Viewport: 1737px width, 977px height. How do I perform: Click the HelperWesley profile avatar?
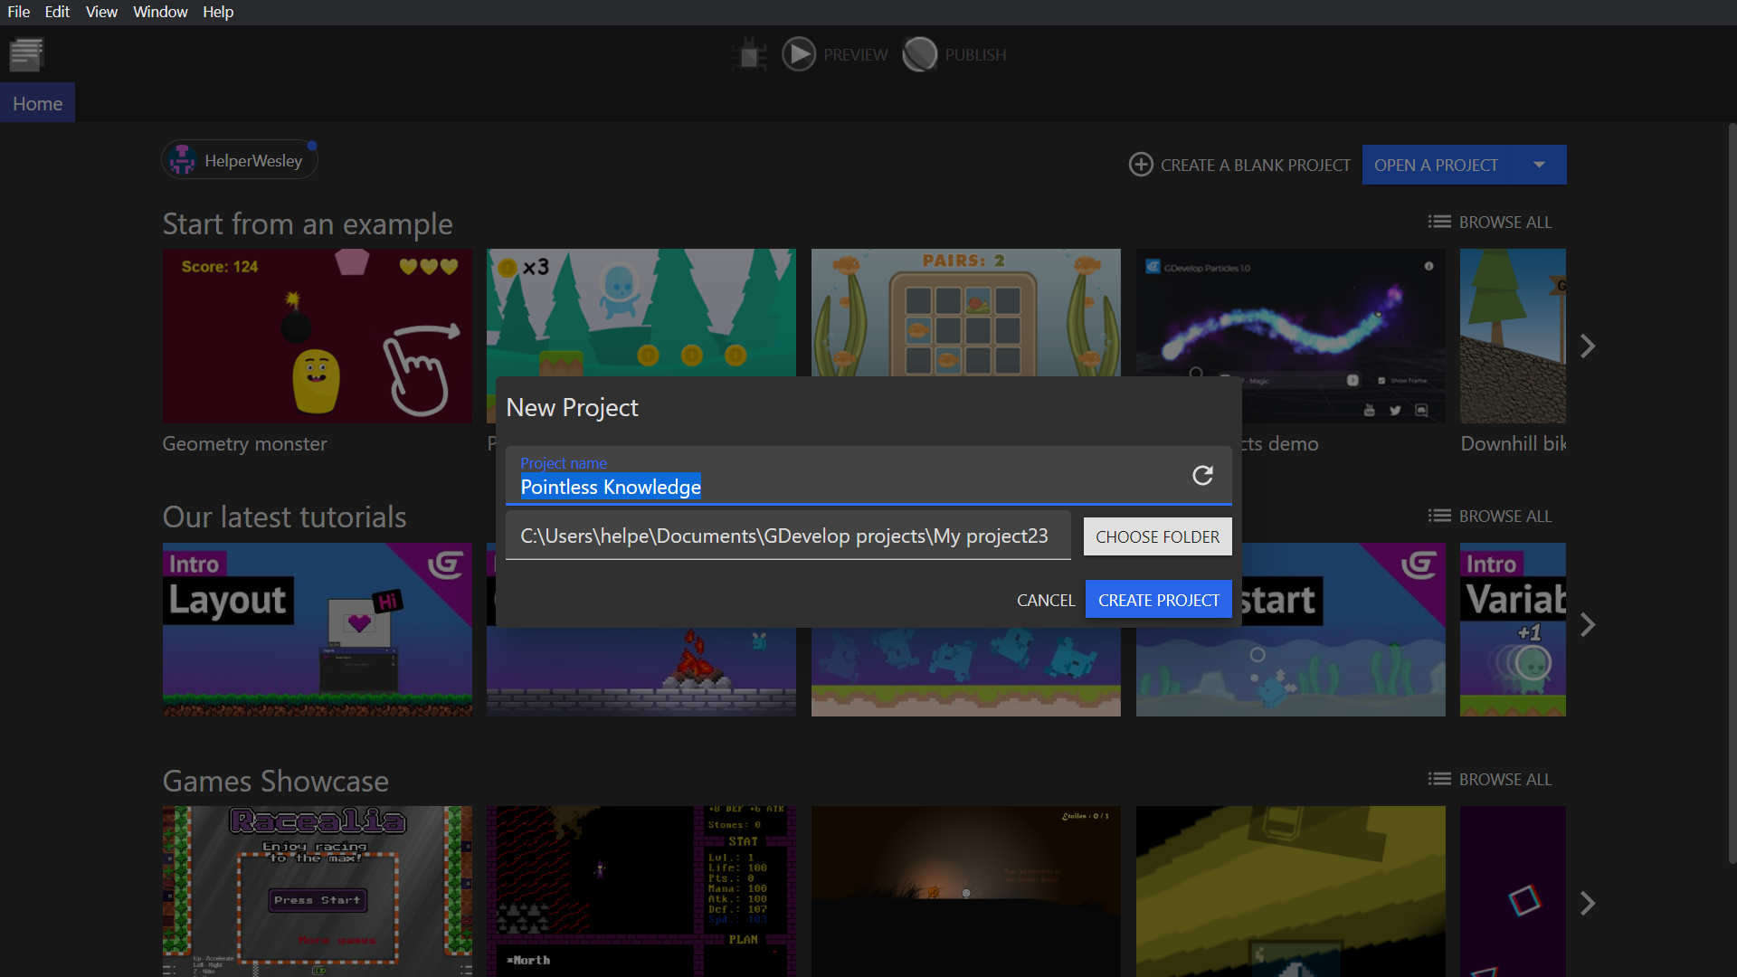(183, 160)
